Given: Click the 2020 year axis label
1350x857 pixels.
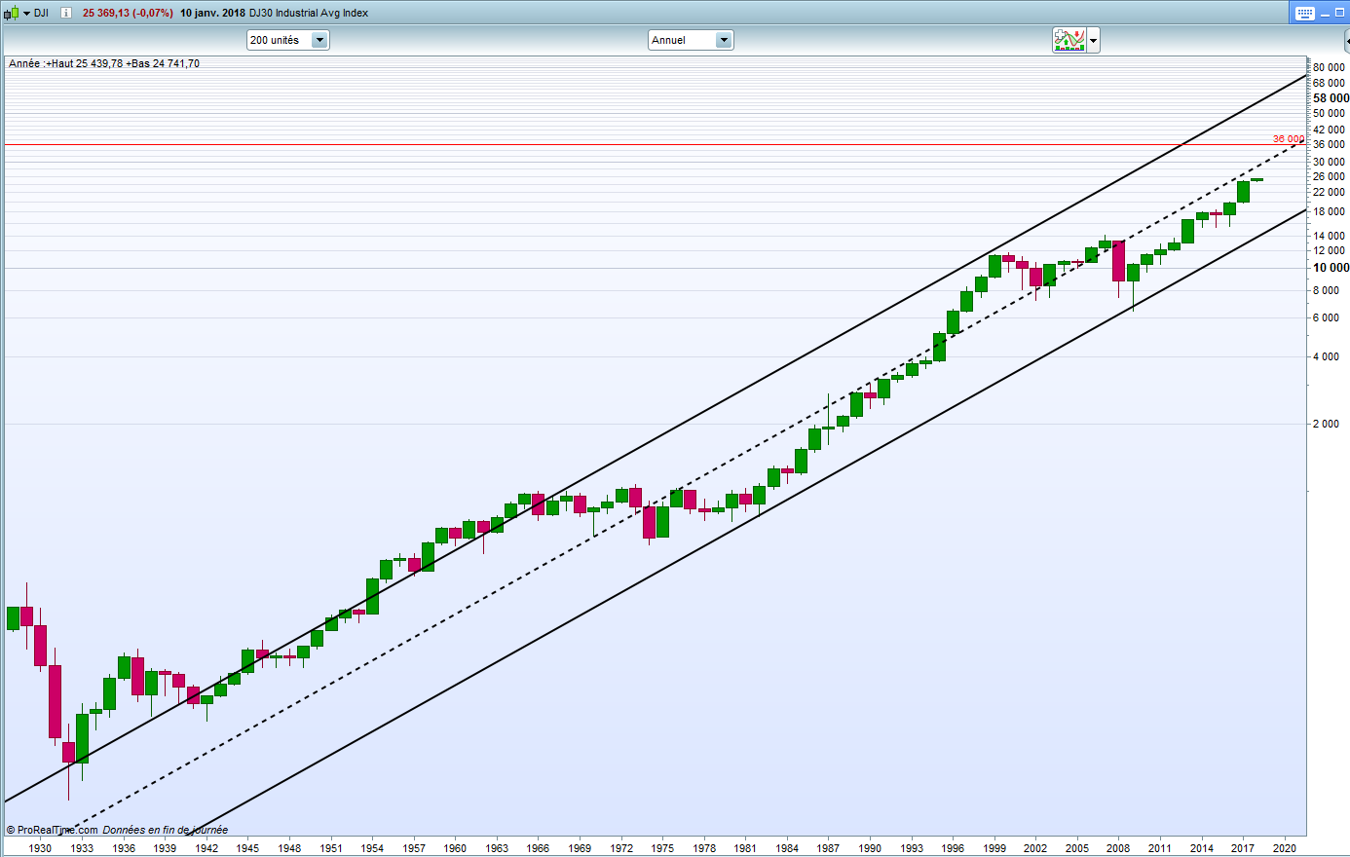Looking at the screenshot, I should point(1284,848).
